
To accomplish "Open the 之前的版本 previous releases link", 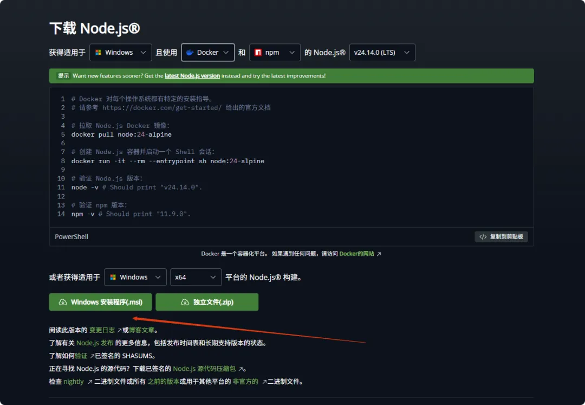I will tap(164, 382).
